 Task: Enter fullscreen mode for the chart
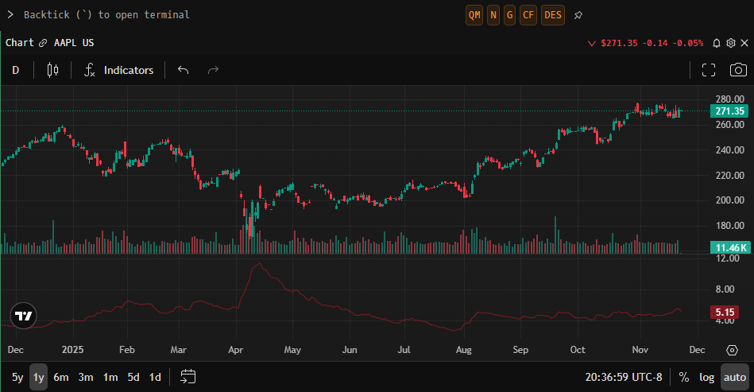[x=709, y=70]
